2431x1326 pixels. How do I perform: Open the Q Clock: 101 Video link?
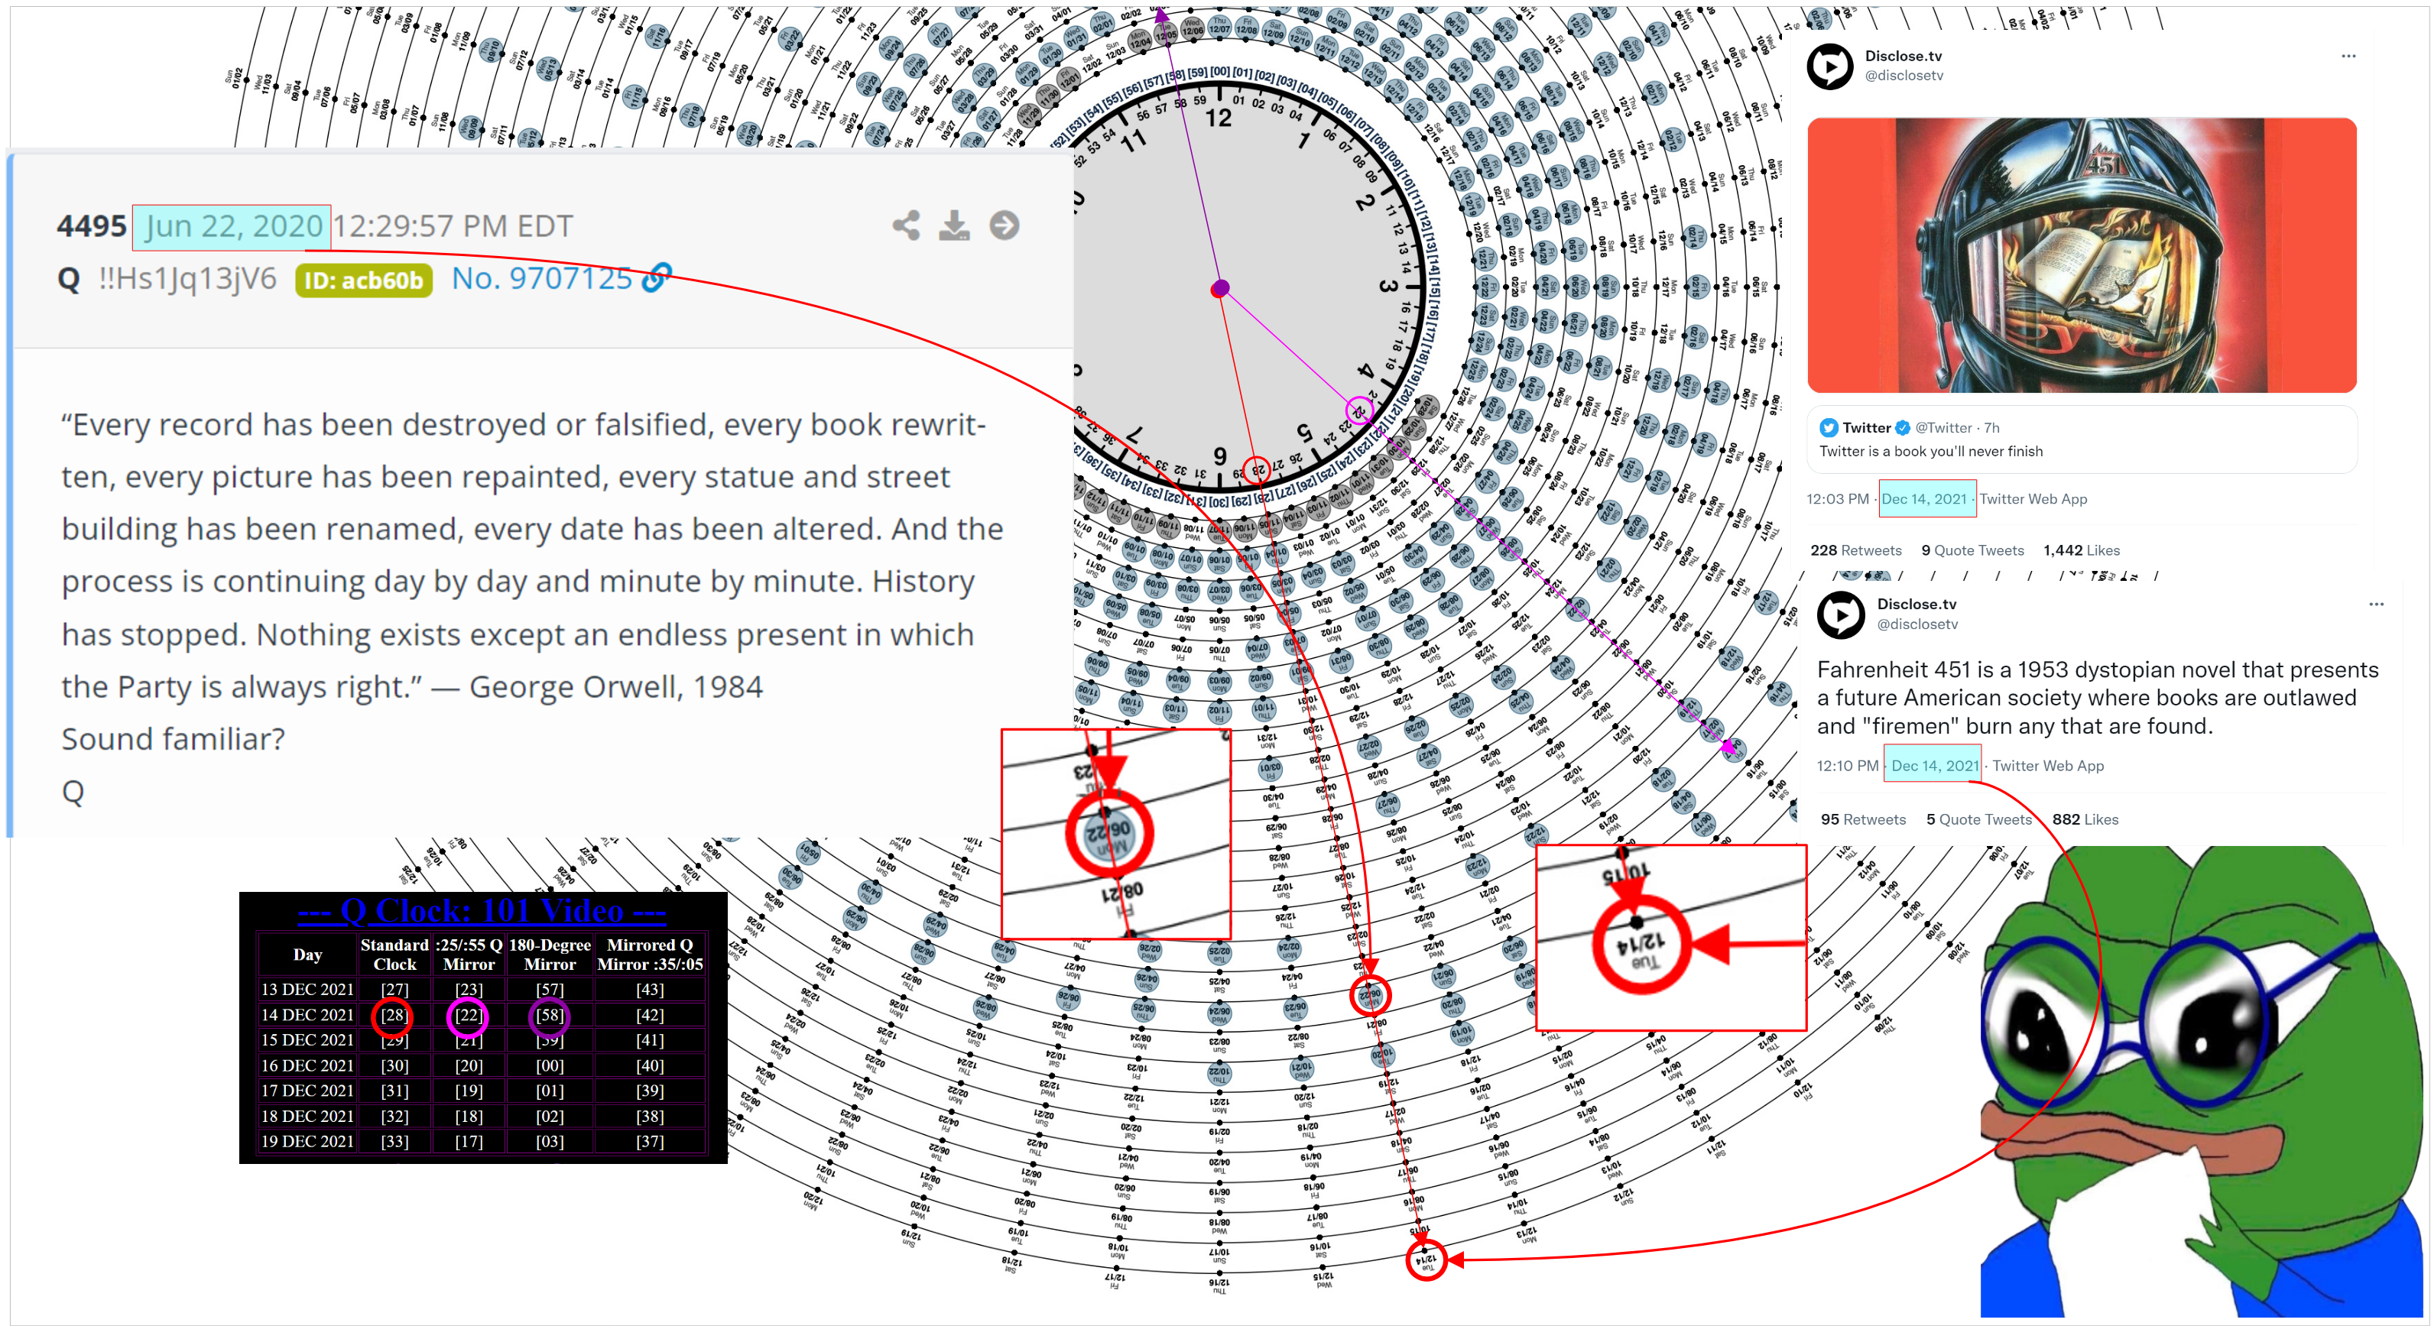(x=482, y=911)
